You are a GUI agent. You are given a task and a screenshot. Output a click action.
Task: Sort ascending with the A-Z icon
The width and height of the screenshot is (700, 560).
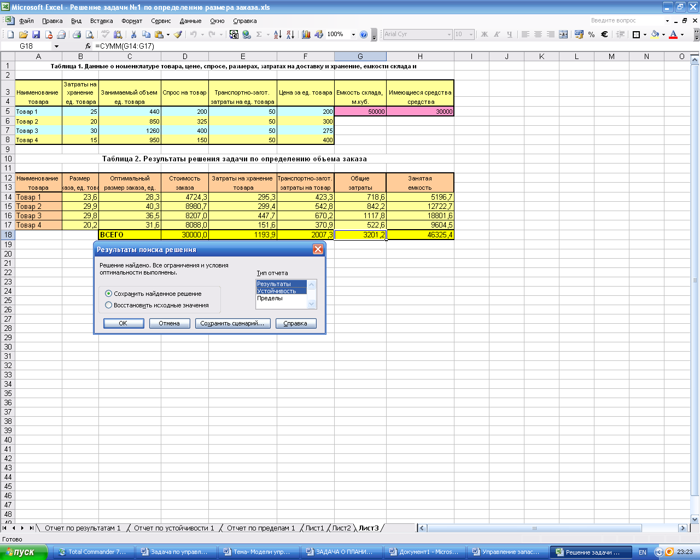click(277, 34)
